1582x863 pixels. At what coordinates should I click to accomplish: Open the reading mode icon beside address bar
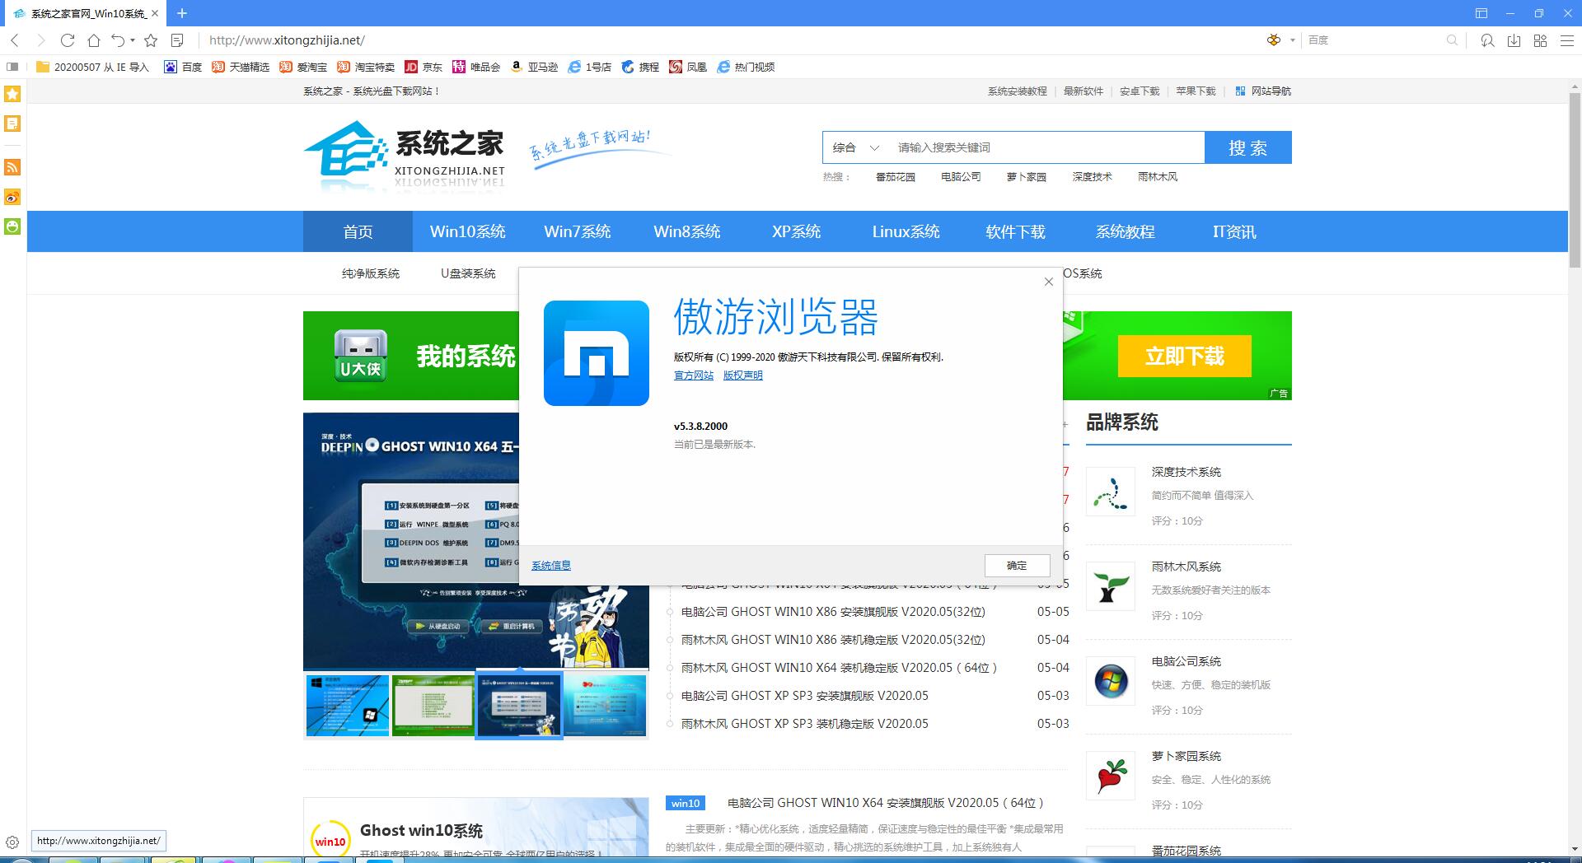[x=176, y=40]
